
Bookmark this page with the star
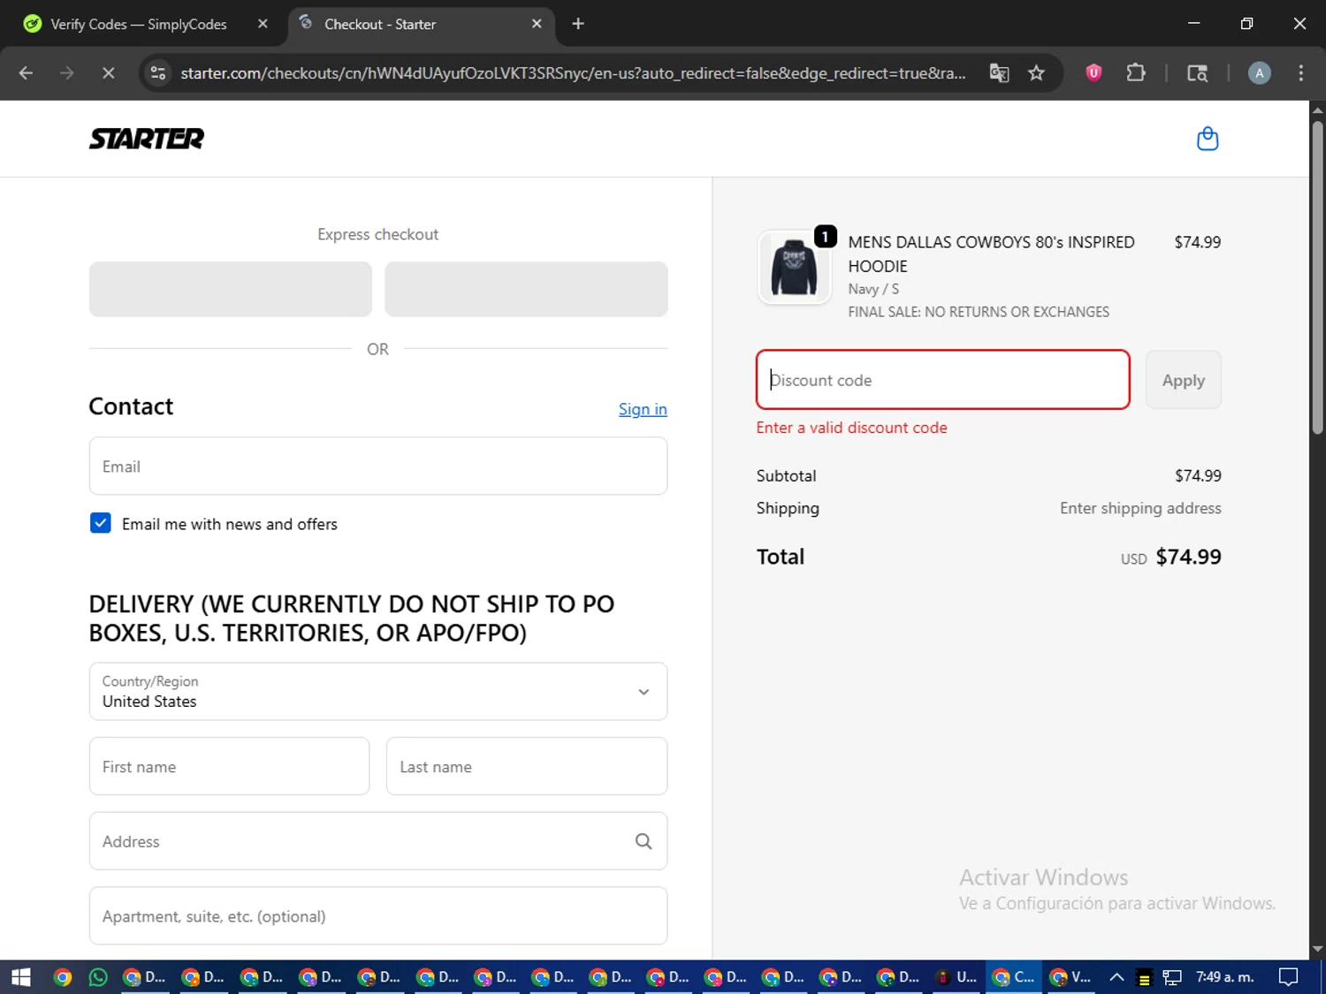(1036, 73)
